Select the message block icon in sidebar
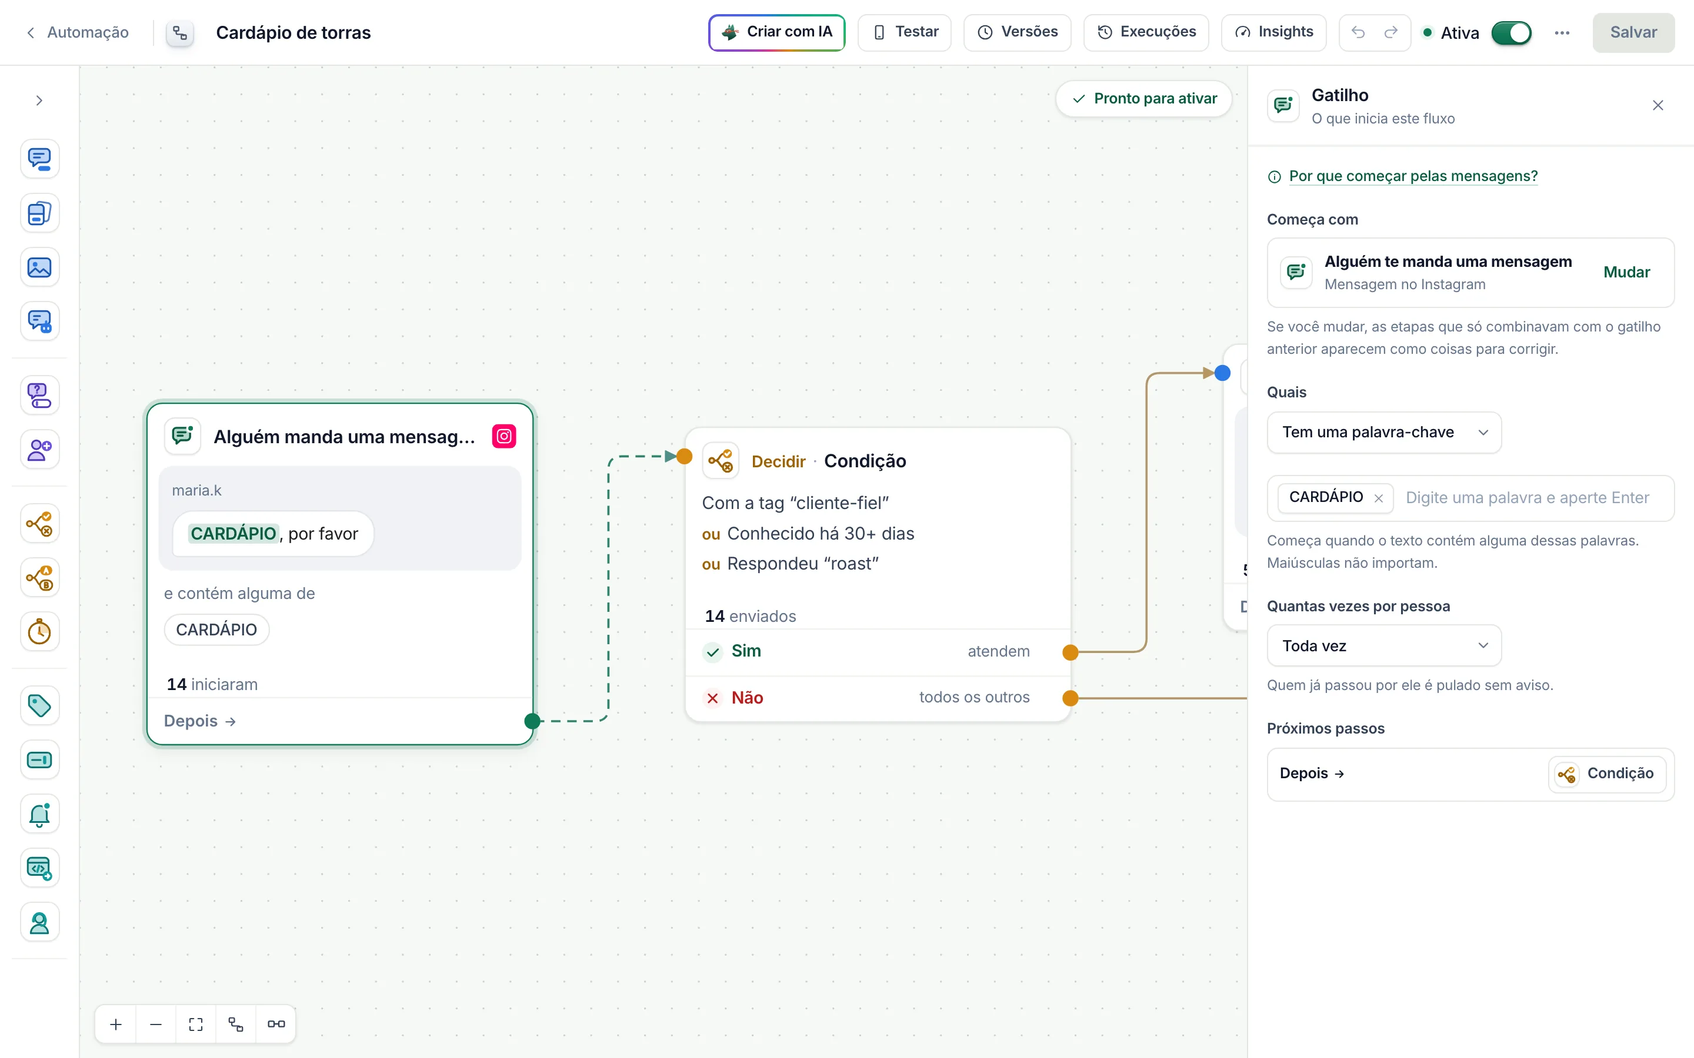 tap(39, 159)
